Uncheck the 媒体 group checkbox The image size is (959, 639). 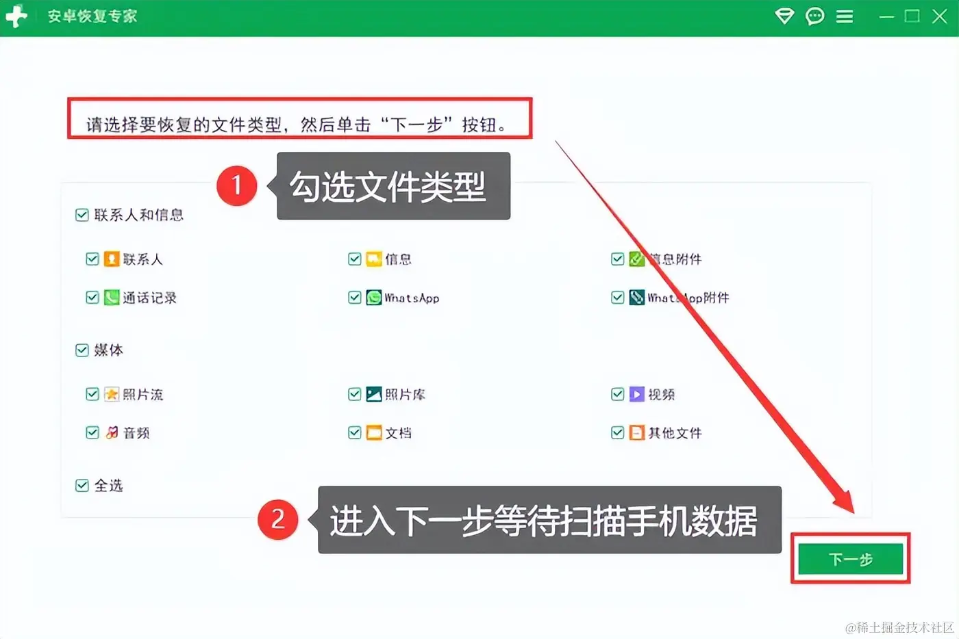point(82,350)
